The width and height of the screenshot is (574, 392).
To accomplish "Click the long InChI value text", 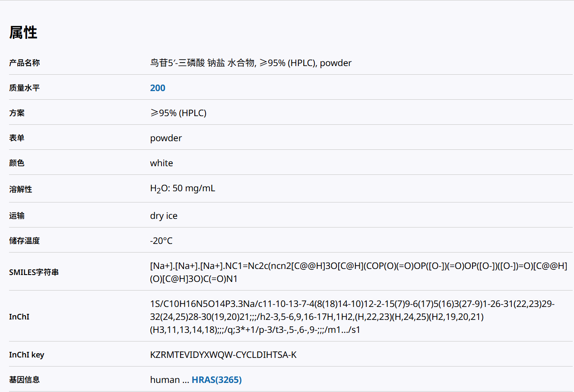I will click(x=352, y=317).
